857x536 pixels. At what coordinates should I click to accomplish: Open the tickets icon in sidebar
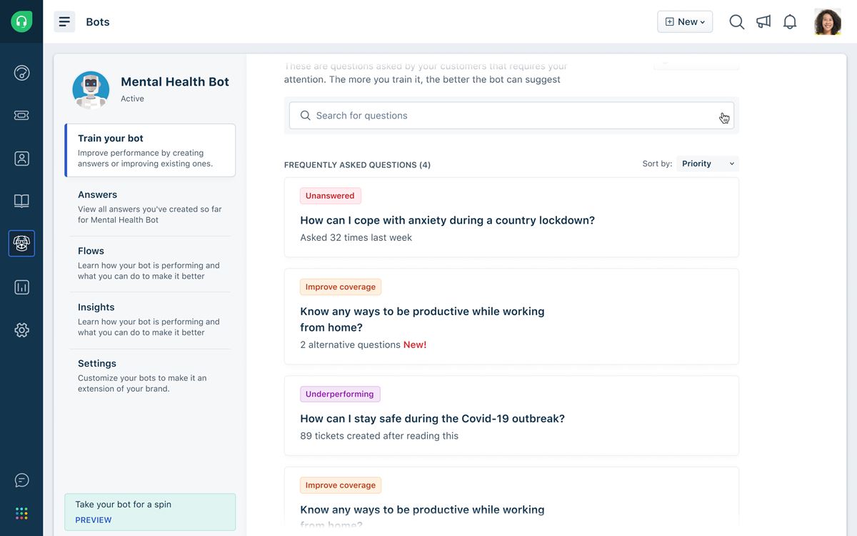(21, 115)
